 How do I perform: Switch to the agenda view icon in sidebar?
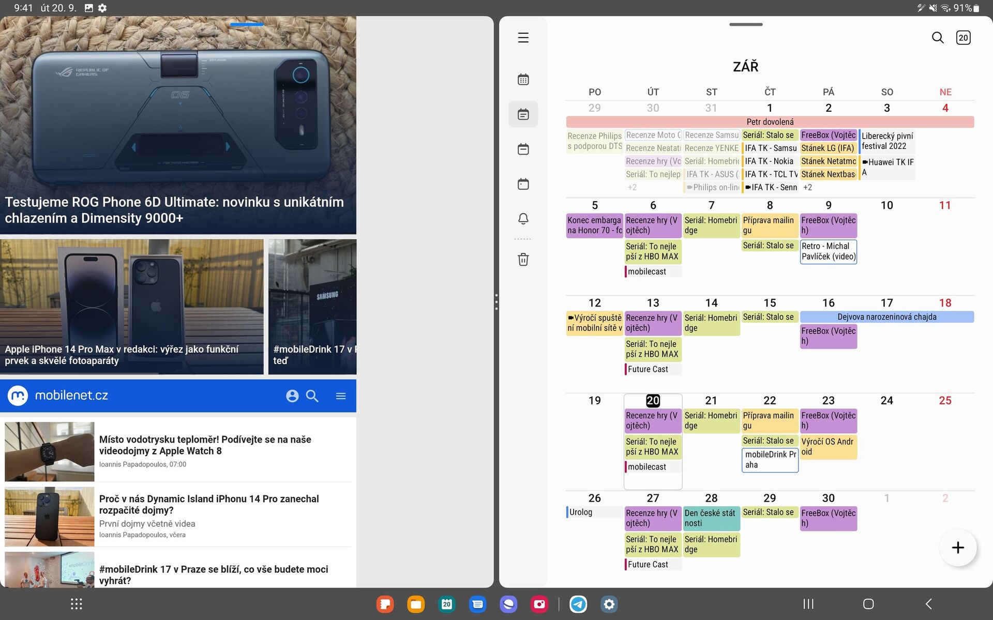(x=523, y=114)
